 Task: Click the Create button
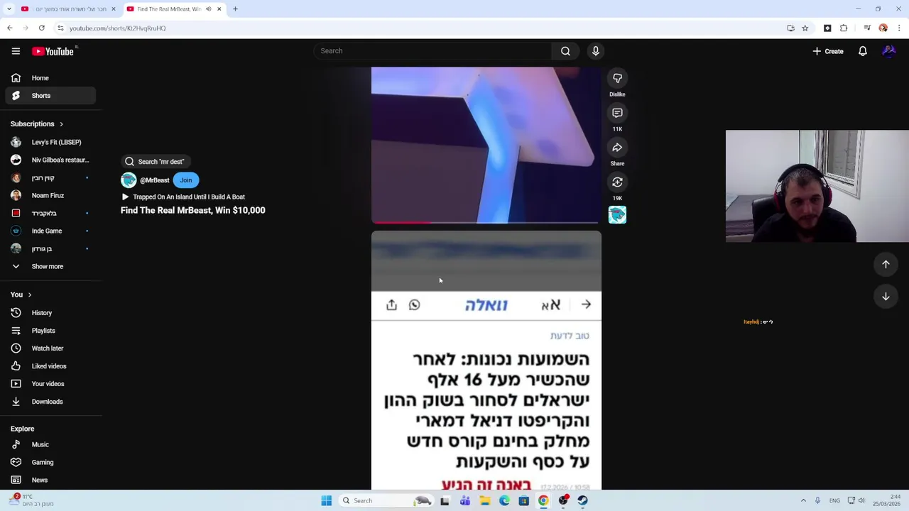828,51
